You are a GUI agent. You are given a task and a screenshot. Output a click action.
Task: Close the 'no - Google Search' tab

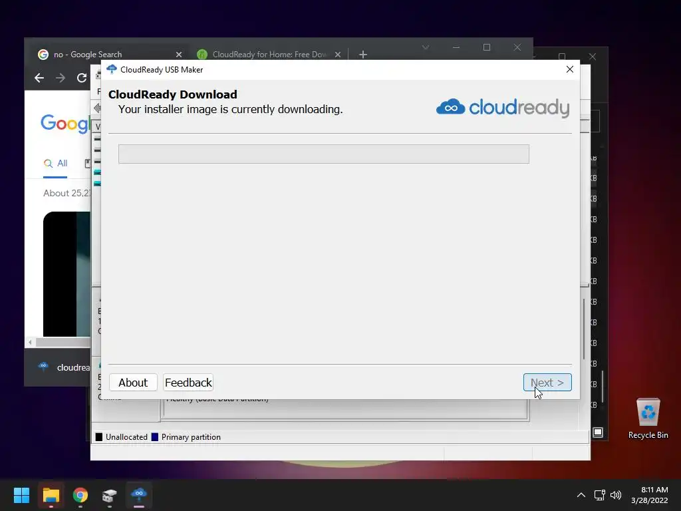(x=178, y=55)
